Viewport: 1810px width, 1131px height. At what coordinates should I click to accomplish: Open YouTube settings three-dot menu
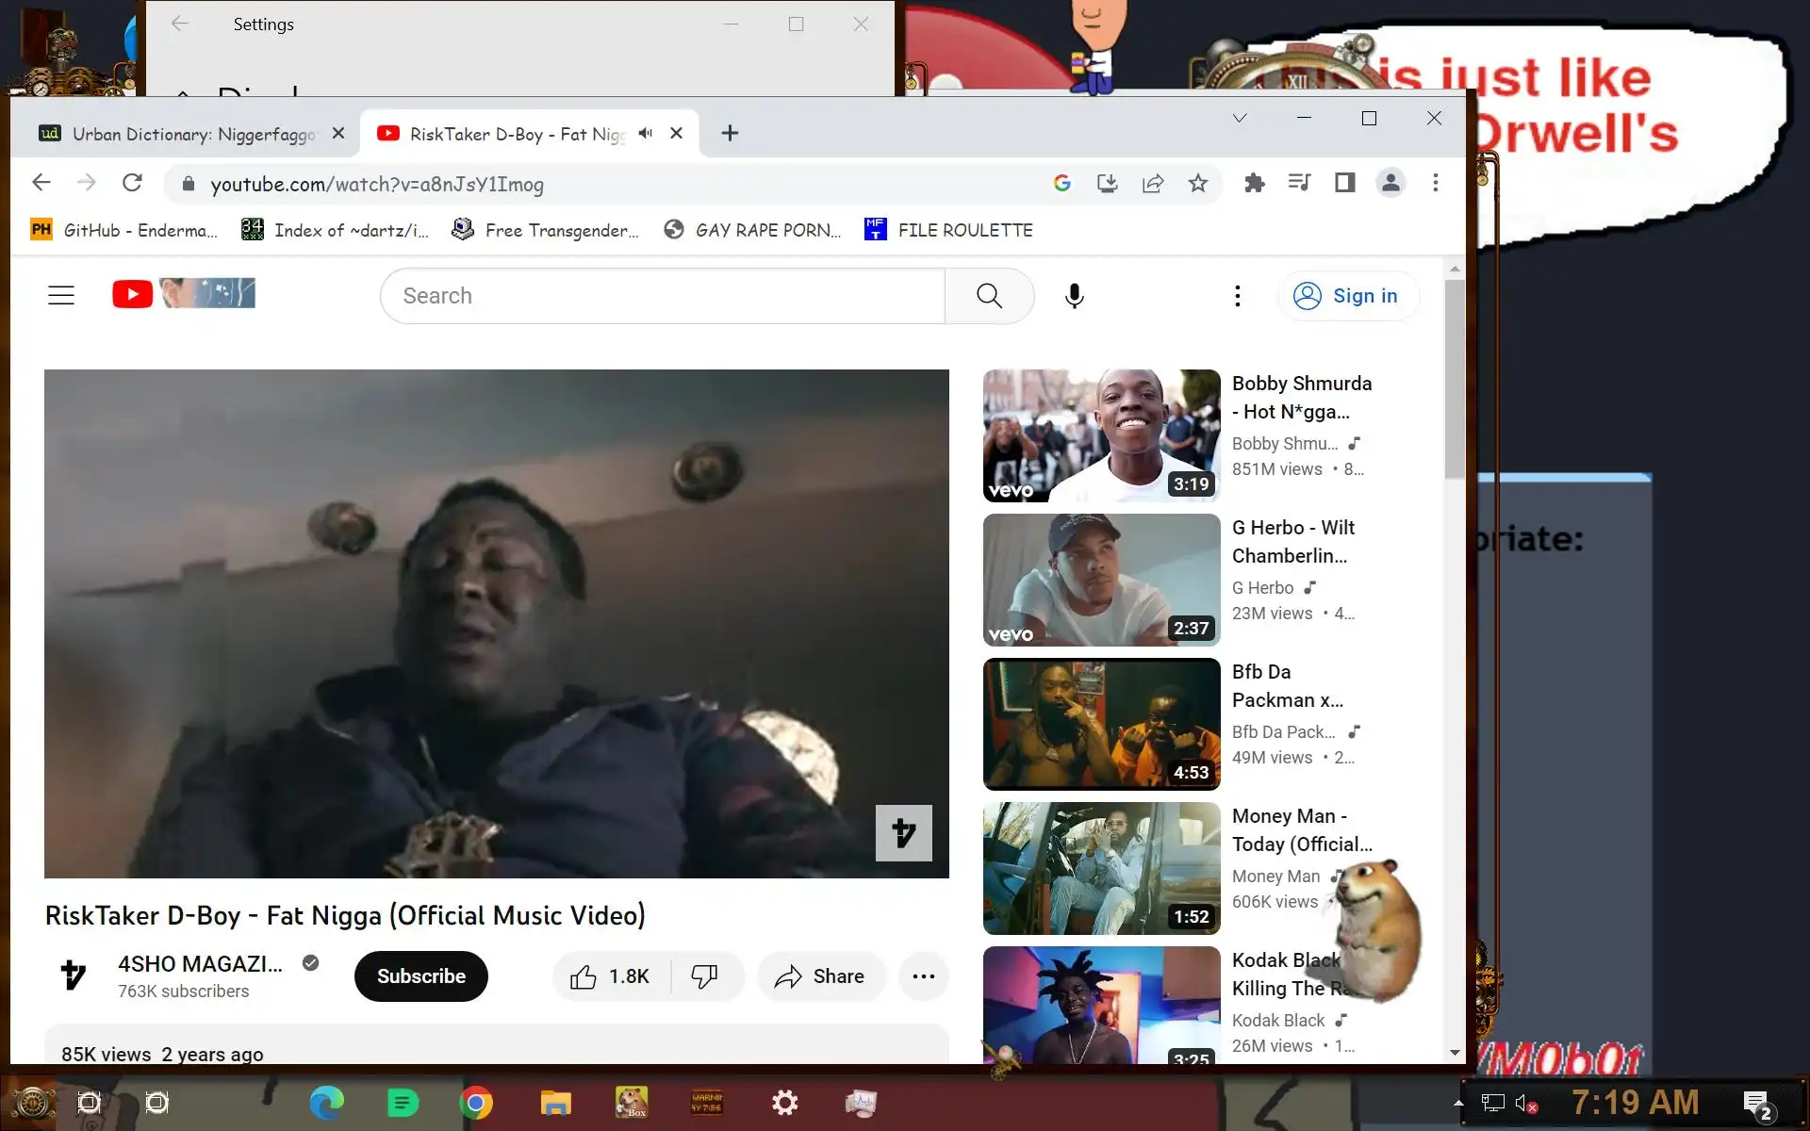tap(1237, 296)
